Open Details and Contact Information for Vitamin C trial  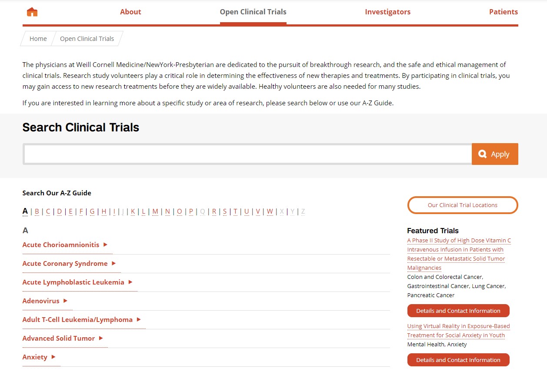tap(458, 311)
